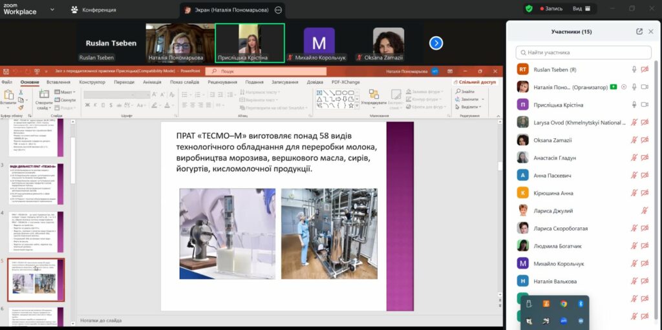Click Ruslan Tseben's crossed-out camera icon
The image size is (662, 330).
(645, 70)
